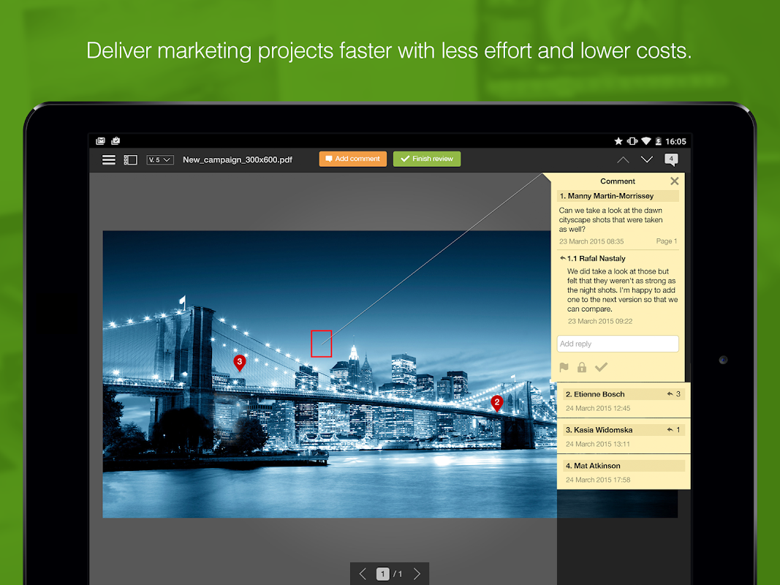Screen dimensions: 780x585
Task: Go to previous comment with up chevron
Action: coord(623,159)
